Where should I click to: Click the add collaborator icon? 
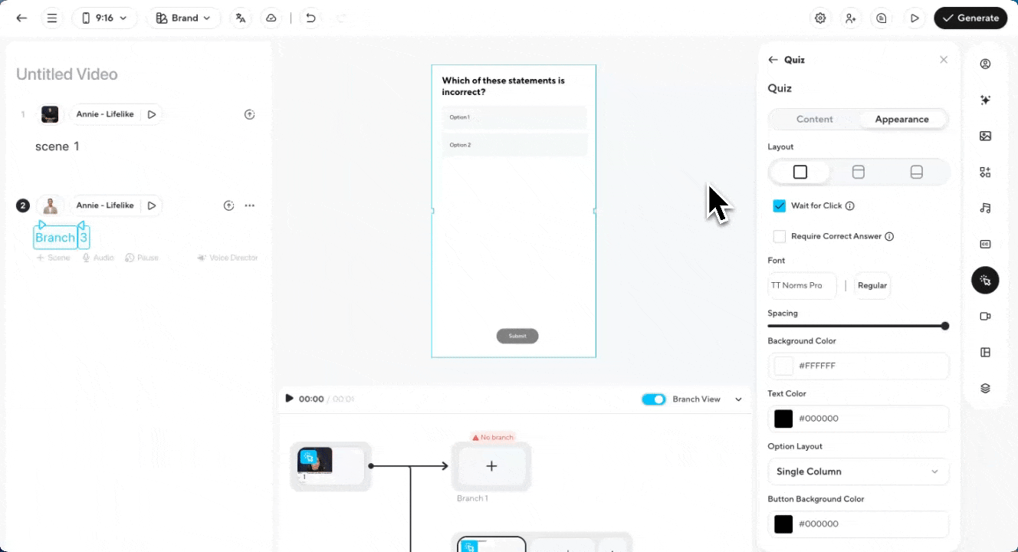click(x=851, y=18)
